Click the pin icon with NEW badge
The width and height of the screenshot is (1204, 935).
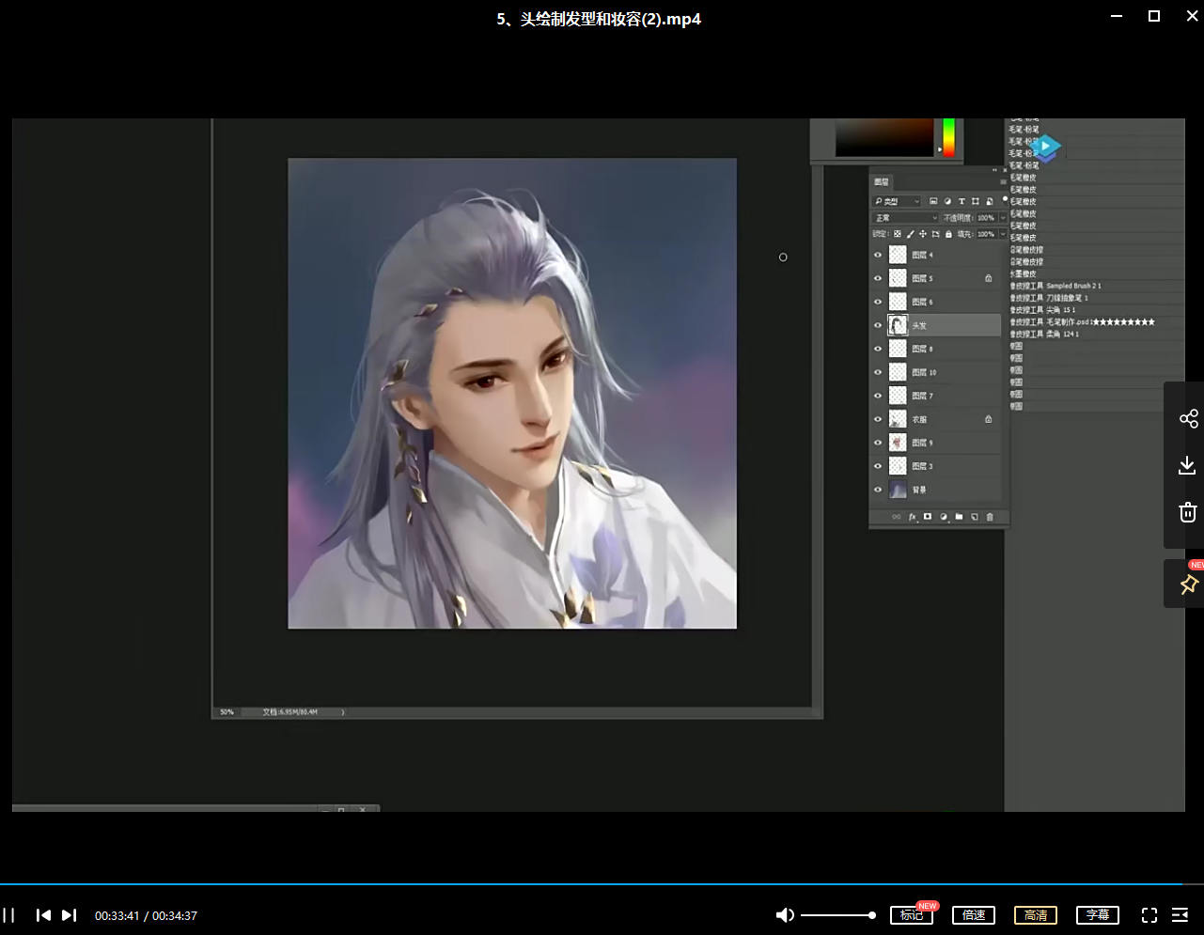point(1188,584)
